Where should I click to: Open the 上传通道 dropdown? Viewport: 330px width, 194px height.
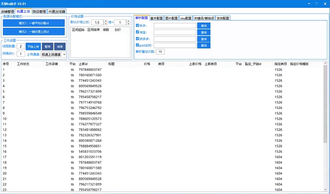pyautogui.click(x=54, y=54)
